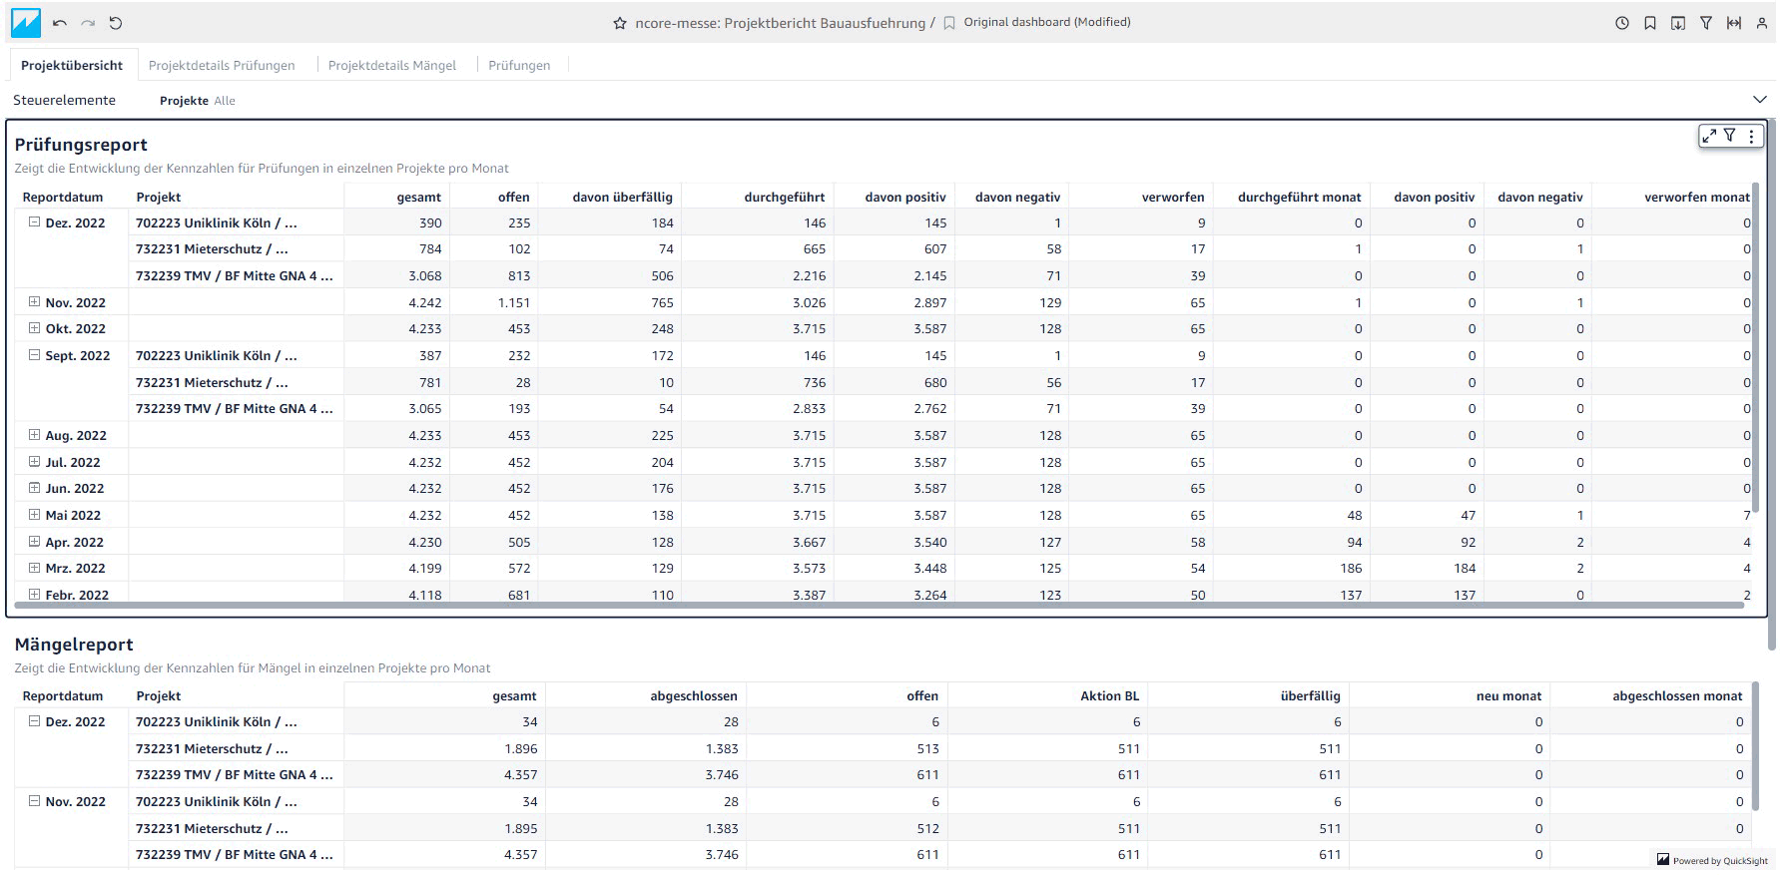Click the 'Reportdatum' header in Prüfungsreport
The width and height of the screenshot is (1785, 875).
click(63, 197)
